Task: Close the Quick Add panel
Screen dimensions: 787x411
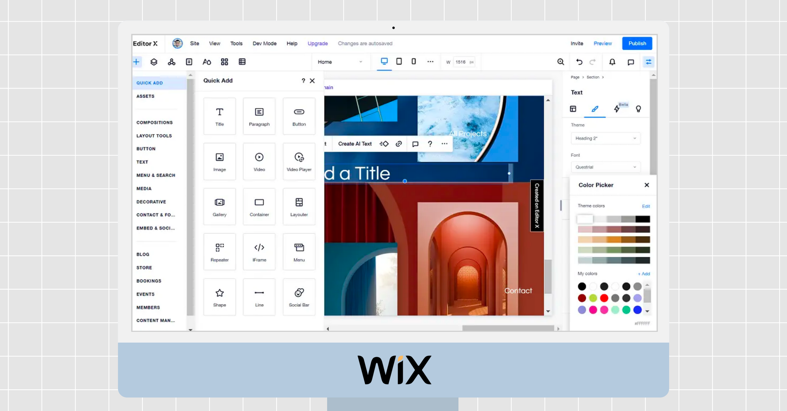Action: [x=312, y=81]
